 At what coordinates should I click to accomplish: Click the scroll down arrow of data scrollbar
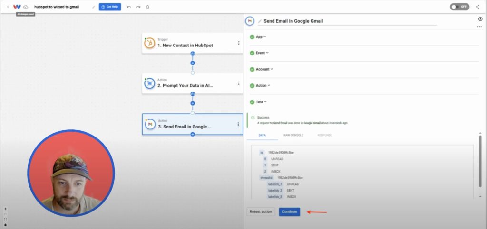pyautogui.click(x=480, y=196)
